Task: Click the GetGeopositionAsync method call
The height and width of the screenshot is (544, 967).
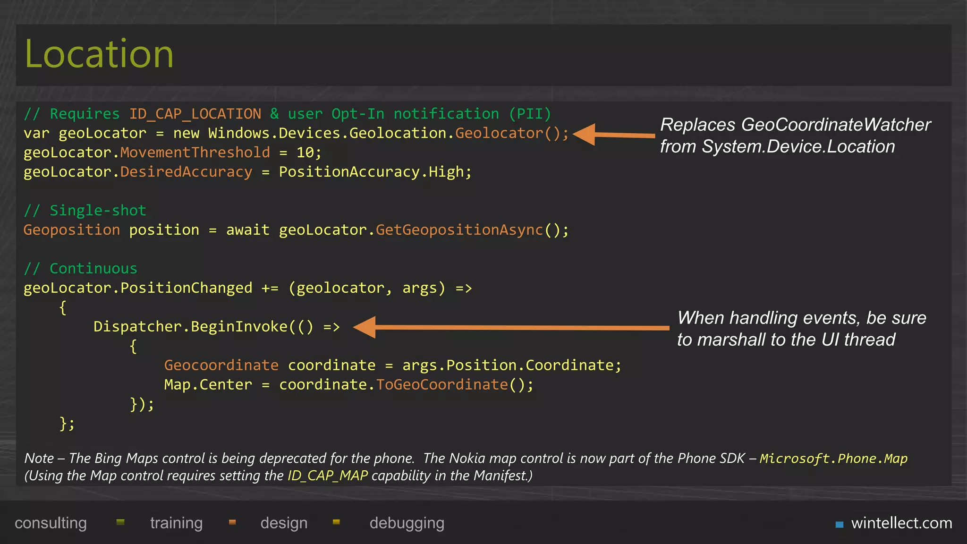Action: coord(459,230)
